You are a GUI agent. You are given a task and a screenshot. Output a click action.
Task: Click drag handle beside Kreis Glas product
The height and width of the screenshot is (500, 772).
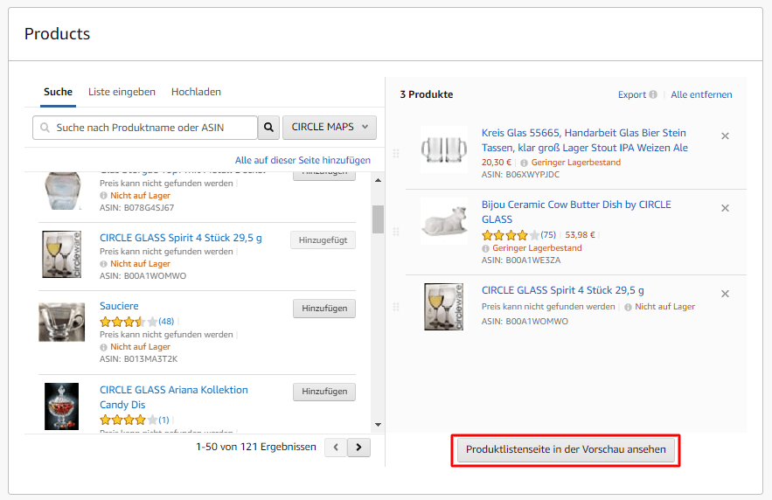pos(396,154)
